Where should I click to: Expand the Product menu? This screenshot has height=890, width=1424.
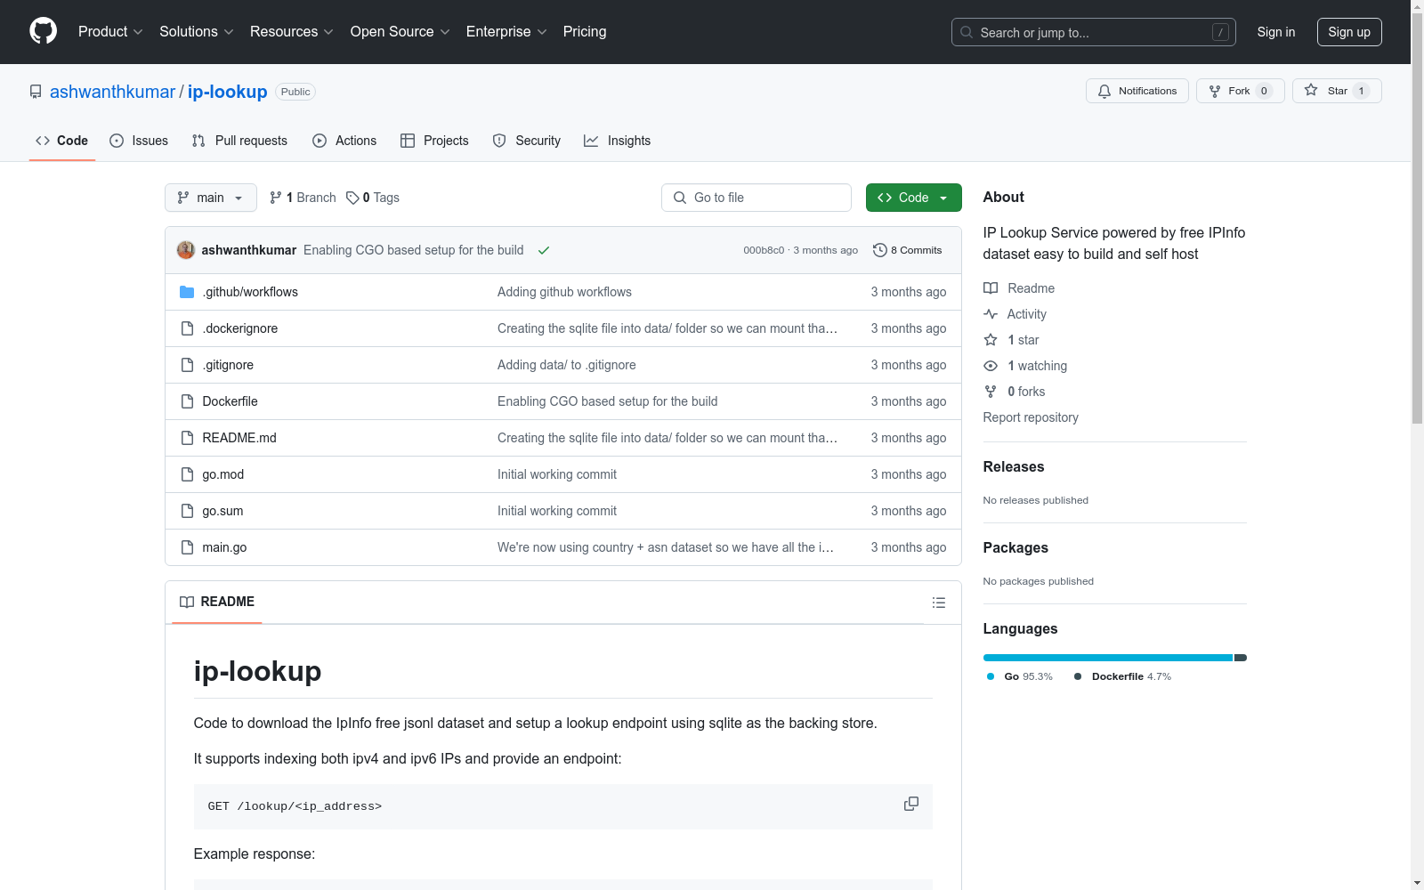pyautogui.click(x=110, y=31)
